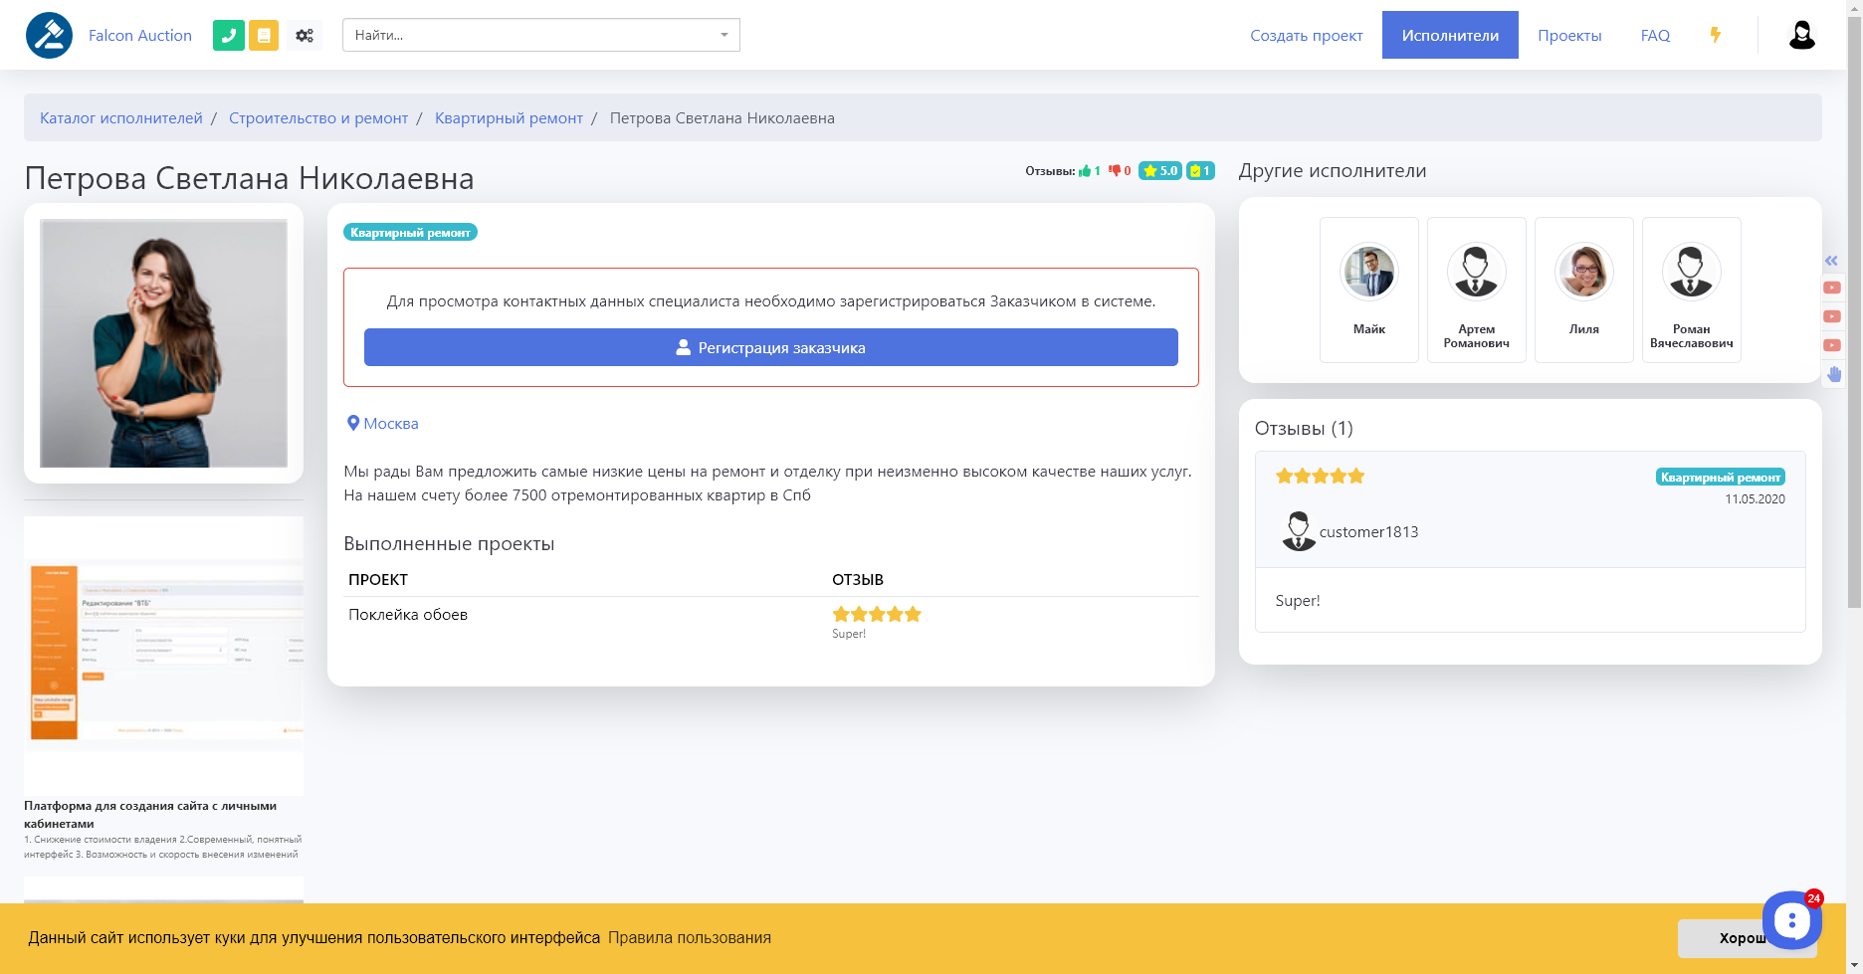The image size is (1863, 974).
Task: Open the FAQ menu item
Action: click(1654, 36)
